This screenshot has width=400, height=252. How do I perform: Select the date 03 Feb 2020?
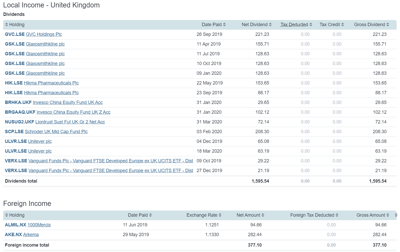pos(209,132)
